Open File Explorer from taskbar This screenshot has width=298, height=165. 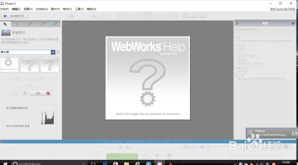click(127, 164)
